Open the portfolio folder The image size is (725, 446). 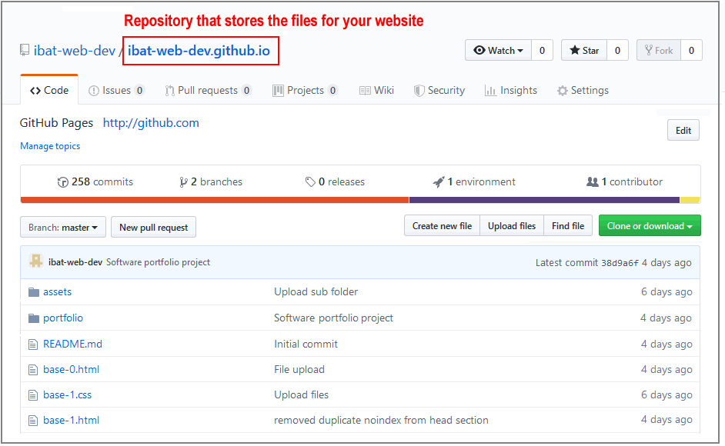click(x=63, y=318)
